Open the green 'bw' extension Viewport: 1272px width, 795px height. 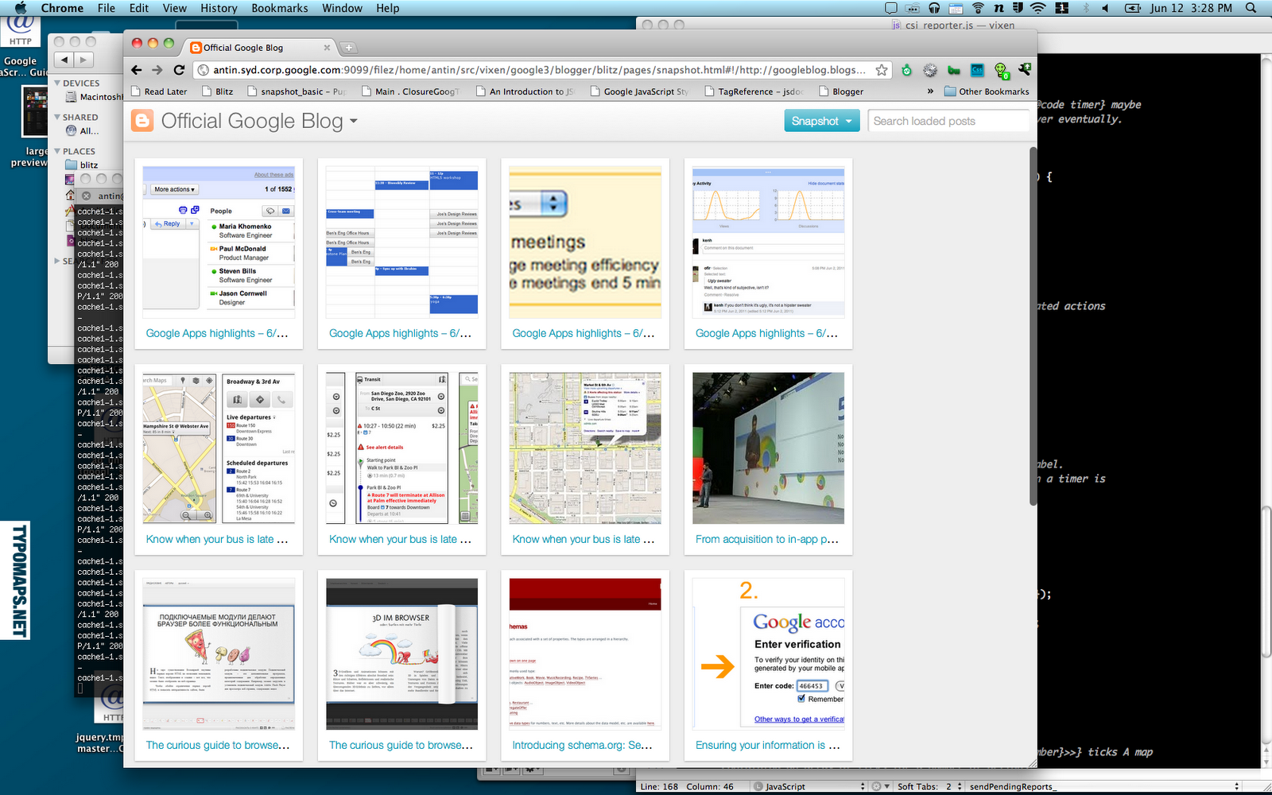[x=954, y=70]
